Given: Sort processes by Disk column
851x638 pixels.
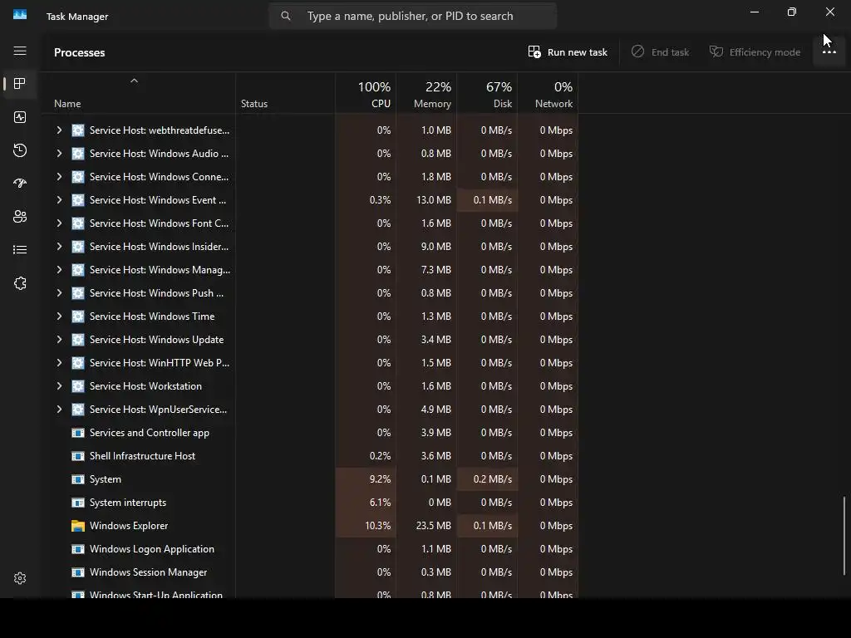Looking at the screenshot, I should (487, 95).
